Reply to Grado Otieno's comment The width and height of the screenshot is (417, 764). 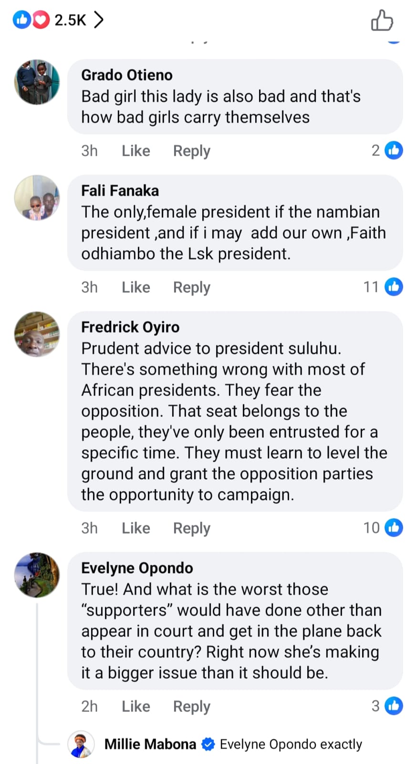[191, 151]
